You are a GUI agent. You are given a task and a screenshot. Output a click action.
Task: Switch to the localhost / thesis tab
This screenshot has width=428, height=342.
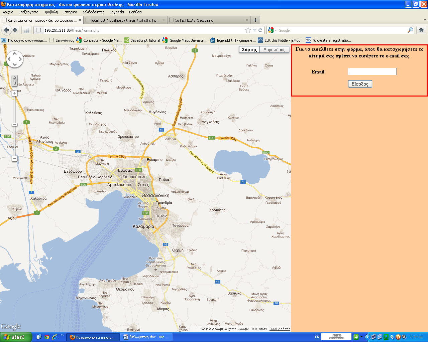[x=125, y=20]
